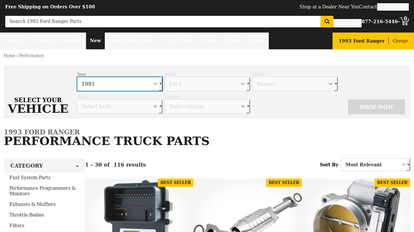Open the Truck Caps menu
The width and height of the screenshot is (414, 232).
click(x=178, y=41)
